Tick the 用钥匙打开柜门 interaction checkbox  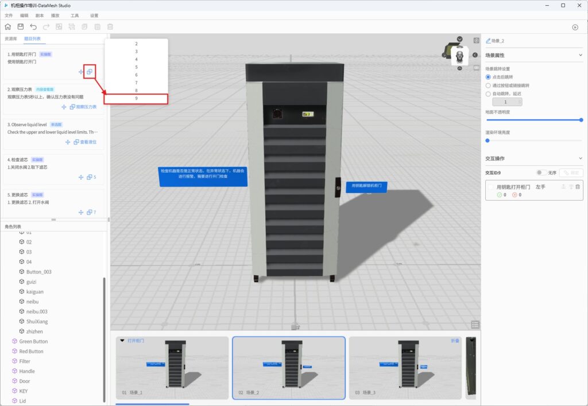point(490,187)
